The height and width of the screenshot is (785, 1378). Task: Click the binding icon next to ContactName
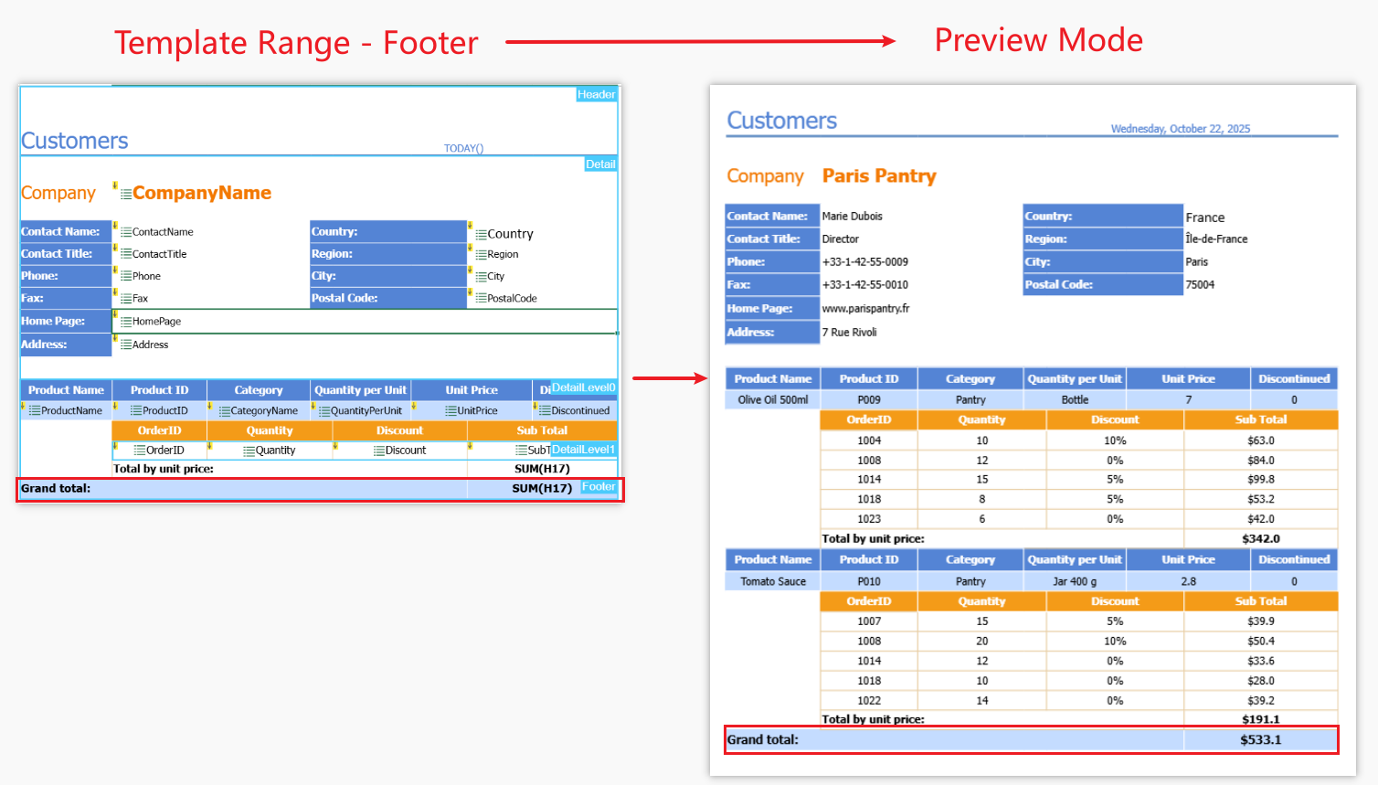click(126, 232)
